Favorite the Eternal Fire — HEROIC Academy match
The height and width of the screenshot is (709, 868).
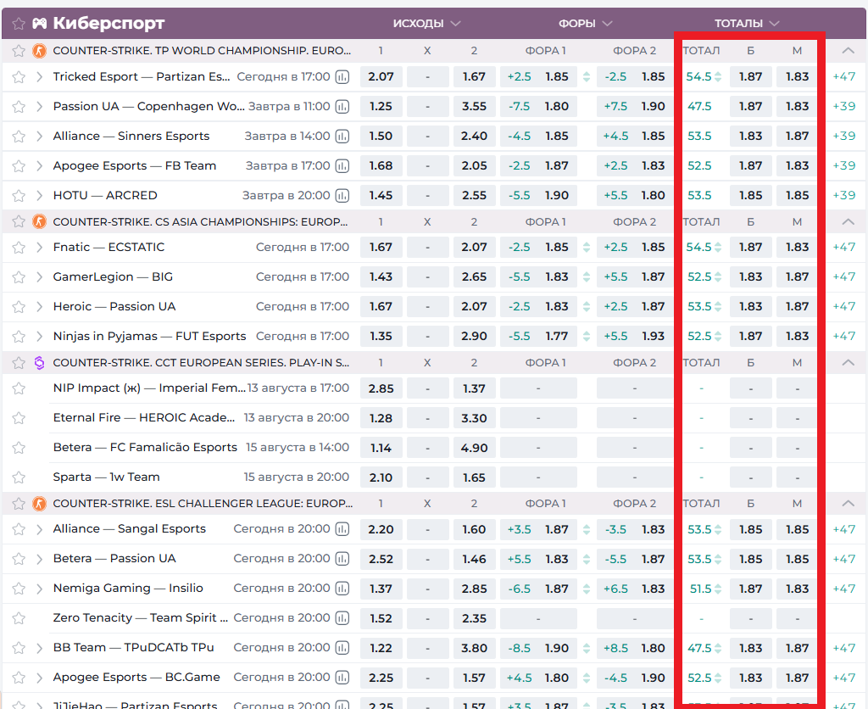(19, 417)
